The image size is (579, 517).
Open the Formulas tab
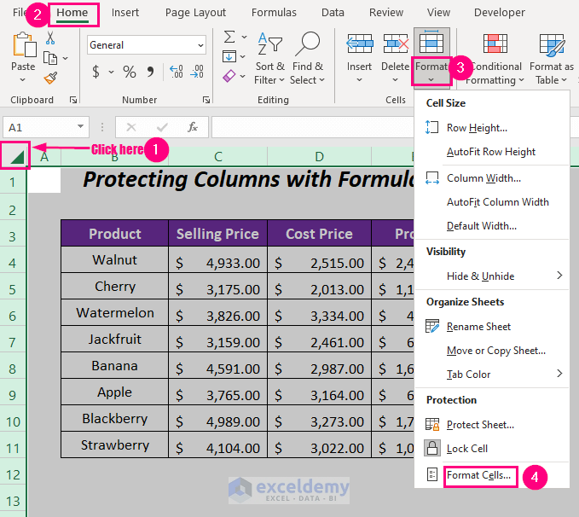point(274,13)
